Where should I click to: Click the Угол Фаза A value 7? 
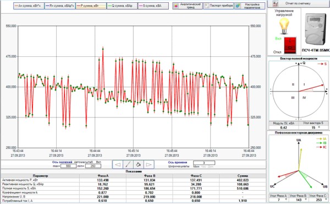(279, 200)
